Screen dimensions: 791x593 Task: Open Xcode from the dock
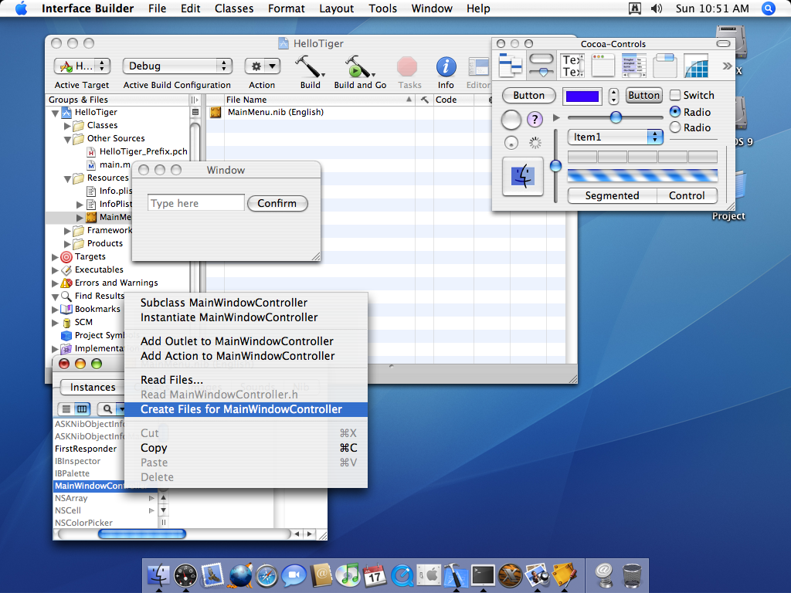pyautogui.click(x=456, y=575)
